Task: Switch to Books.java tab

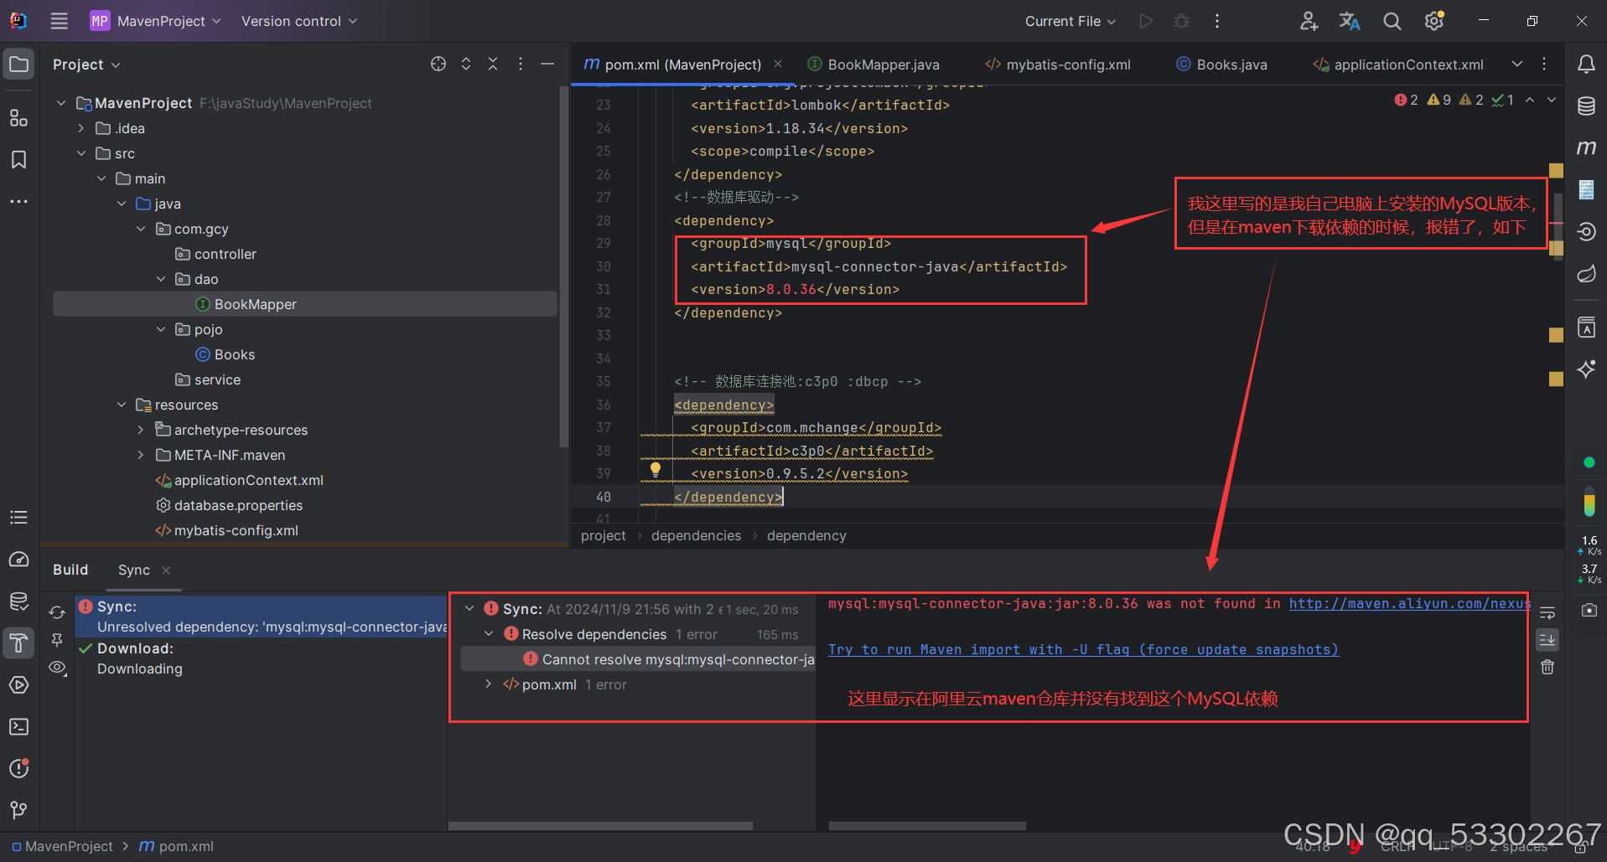Action: (1222, 65)
